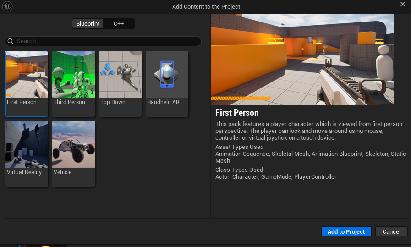Select the Third Person template thumbnail
The height and width of the screenshot is (247, 411).
click(73, 74)
